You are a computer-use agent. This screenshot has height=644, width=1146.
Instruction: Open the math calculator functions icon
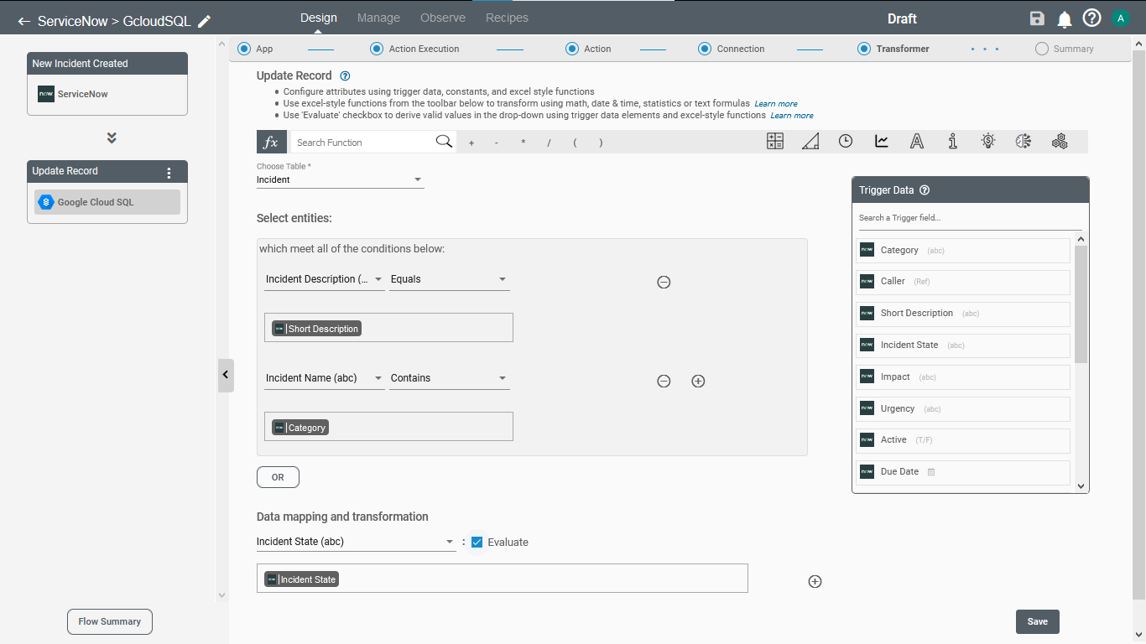[775, 141]
